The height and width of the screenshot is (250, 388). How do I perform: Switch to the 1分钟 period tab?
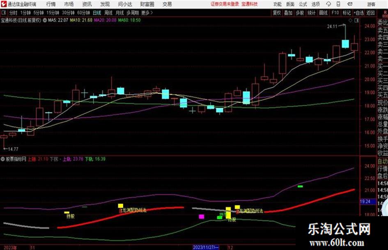pos(25,13)
